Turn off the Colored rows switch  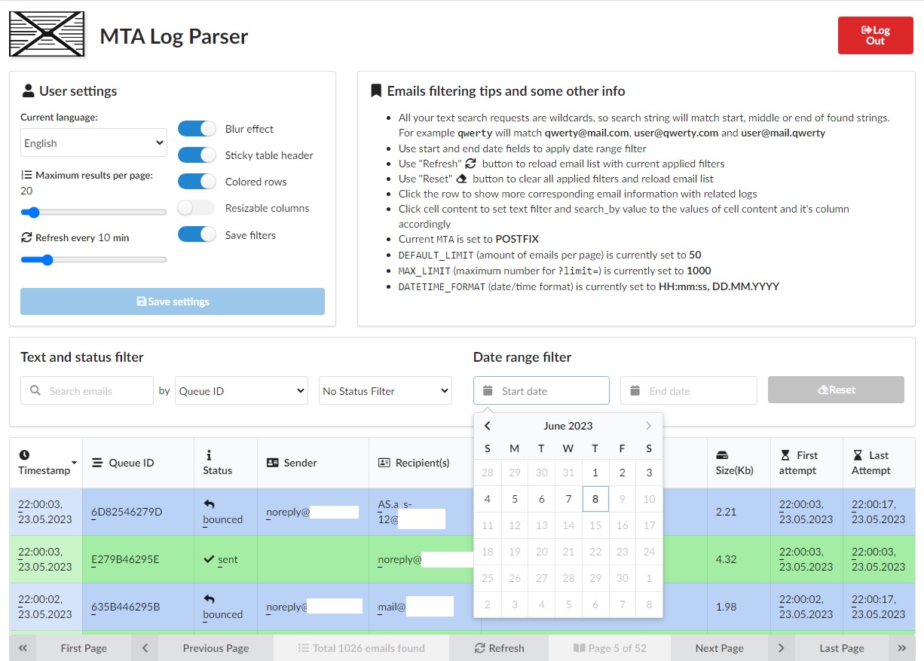197,182
